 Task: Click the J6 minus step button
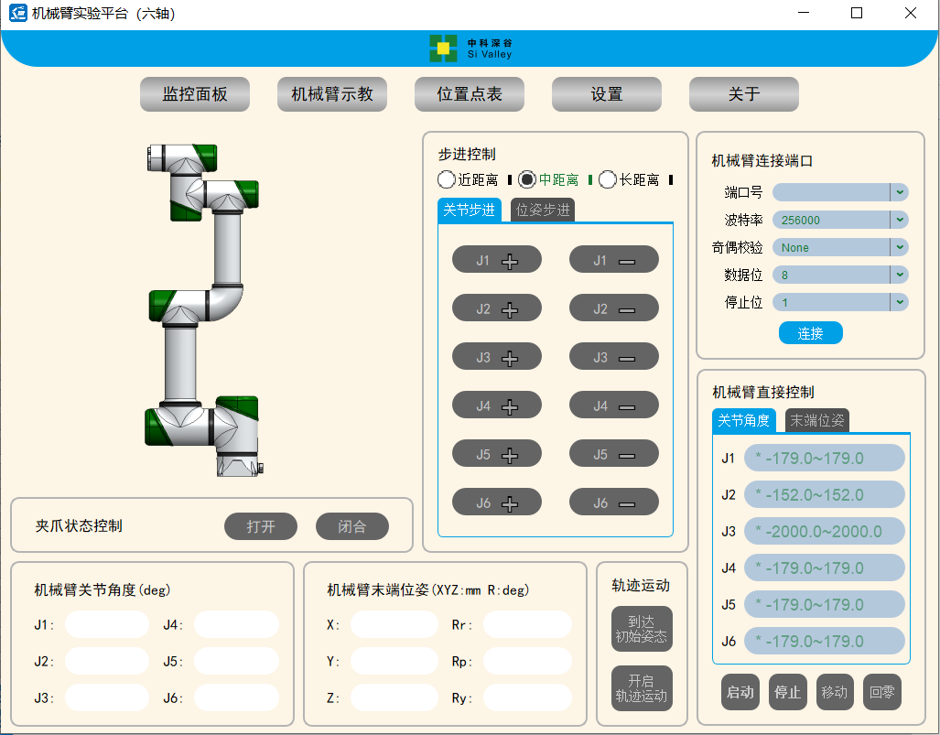click(x=614, y=503)
